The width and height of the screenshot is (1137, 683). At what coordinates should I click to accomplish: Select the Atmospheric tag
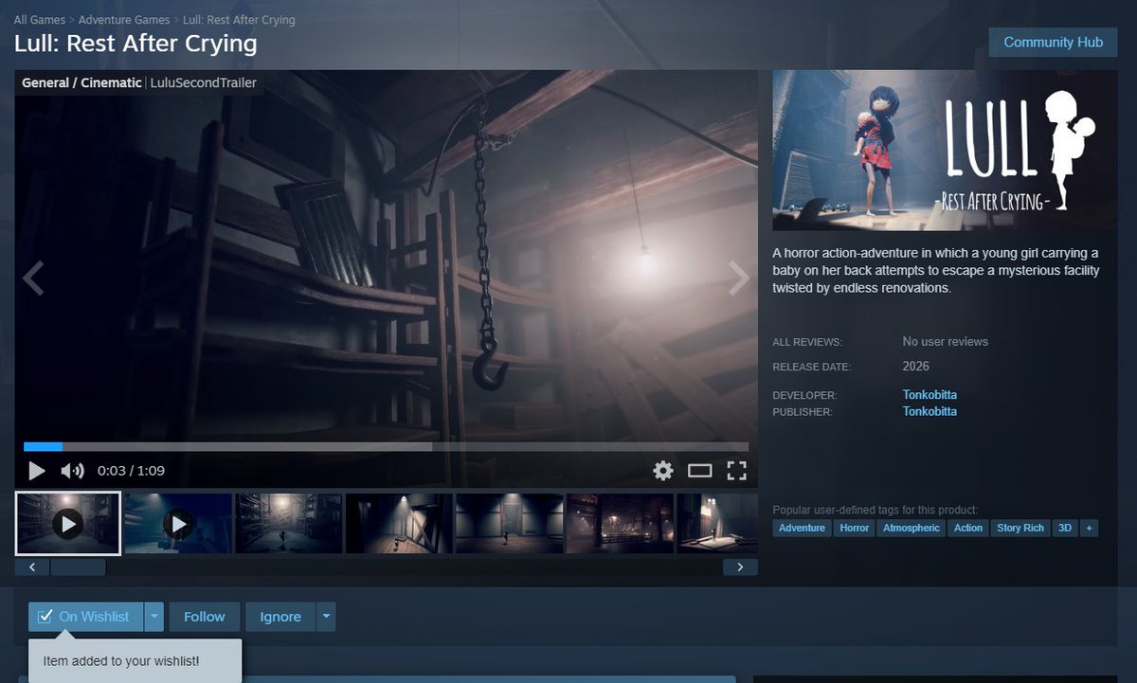pyautogui.click(x=911, y=528)
